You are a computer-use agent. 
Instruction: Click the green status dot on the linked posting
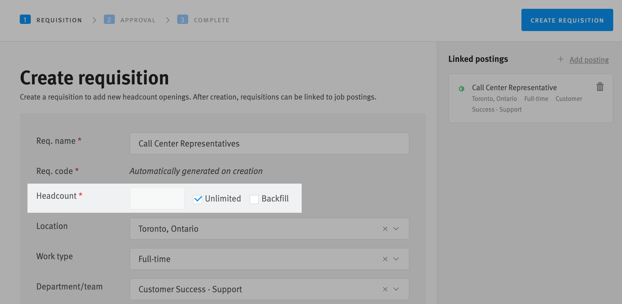tap(461, 89)
